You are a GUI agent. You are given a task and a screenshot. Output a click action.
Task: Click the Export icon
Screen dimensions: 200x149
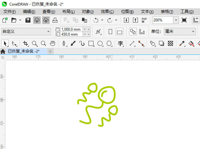click(135, 20)
